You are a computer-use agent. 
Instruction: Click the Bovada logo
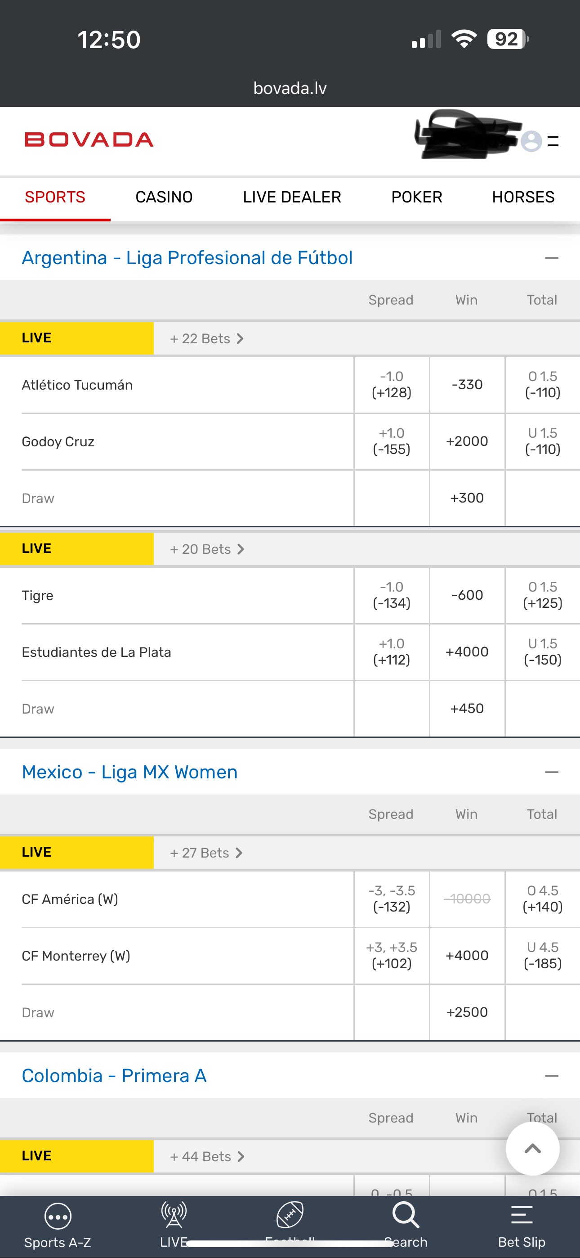(89, 140)
